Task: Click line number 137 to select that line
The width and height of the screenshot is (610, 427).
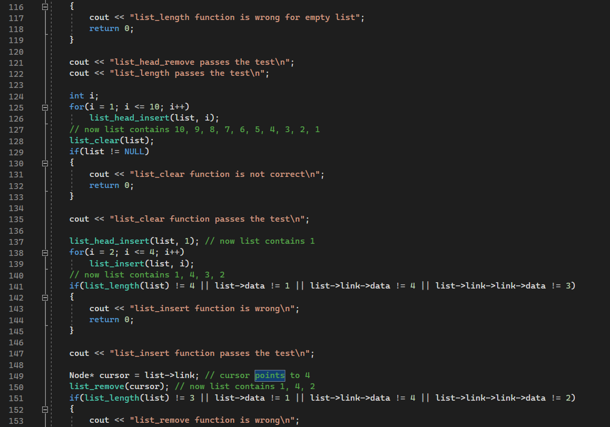Action: pyautogui.click(x=16, y=241)
